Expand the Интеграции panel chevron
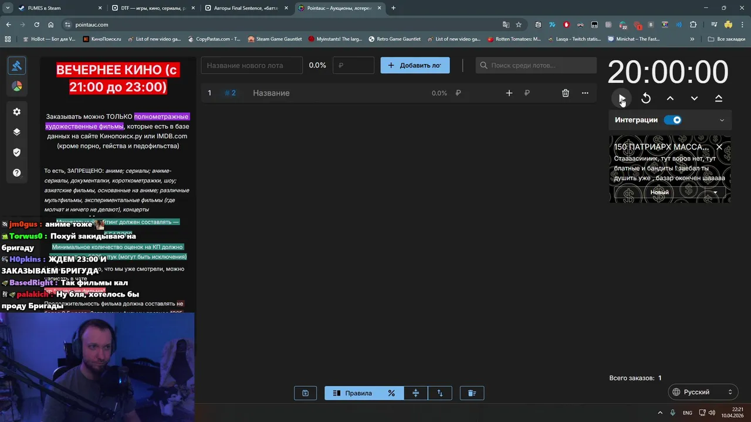Viewport: 751px width, 422px height. [722, 120]
